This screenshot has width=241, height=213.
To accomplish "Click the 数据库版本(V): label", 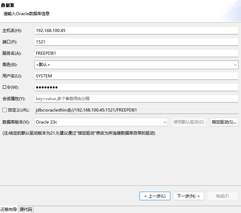I will [16, 122].
